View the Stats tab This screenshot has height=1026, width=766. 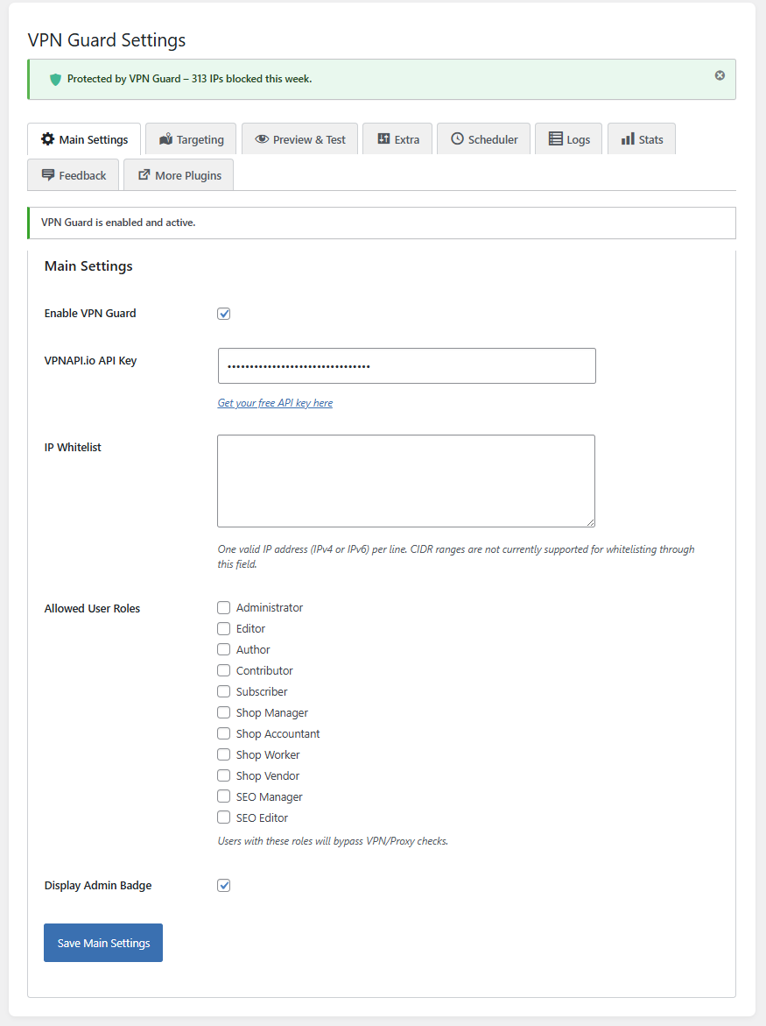[x=641, y=139]
